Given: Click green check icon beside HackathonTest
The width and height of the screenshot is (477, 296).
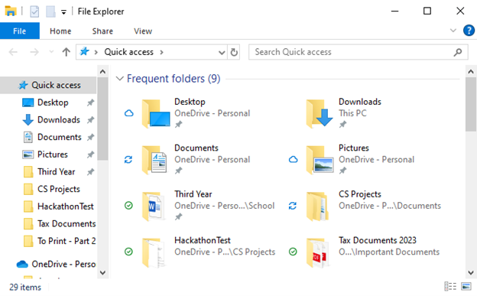Looking at the screenshot, I should click(x=128, y=252).
